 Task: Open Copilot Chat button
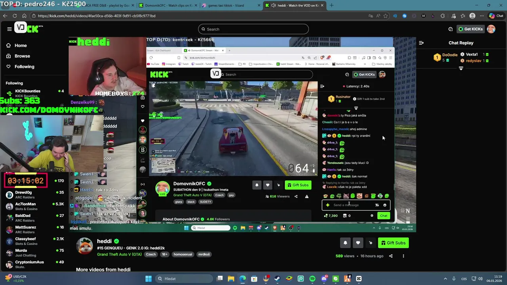tap(496, 16)
